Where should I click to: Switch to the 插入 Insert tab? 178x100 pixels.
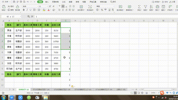pos(47,2)
